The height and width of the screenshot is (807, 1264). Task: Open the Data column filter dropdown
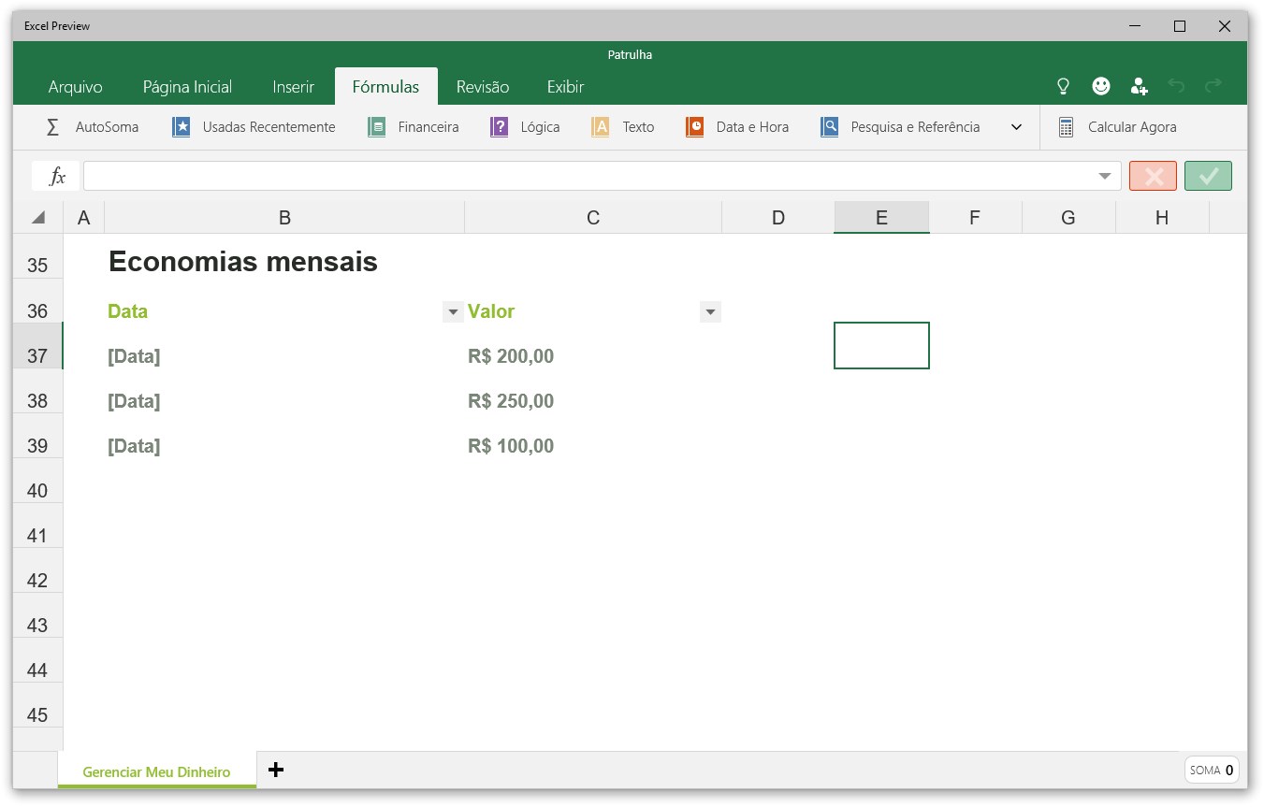[453, 311]
